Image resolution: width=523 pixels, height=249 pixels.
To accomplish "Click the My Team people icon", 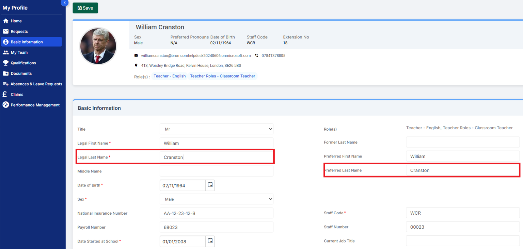I will point(6,52).
